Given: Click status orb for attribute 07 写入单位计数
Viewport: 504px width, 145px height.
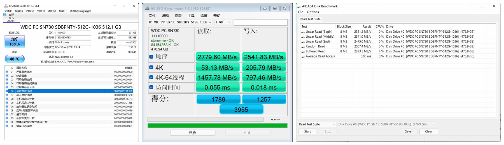Looking at the screenshot, I should 7,95.
